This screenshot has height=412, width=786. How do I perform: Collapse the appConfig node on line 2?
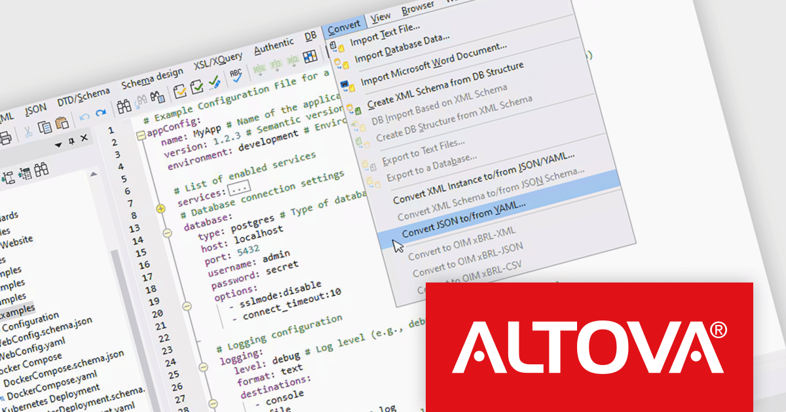(140, 136)
